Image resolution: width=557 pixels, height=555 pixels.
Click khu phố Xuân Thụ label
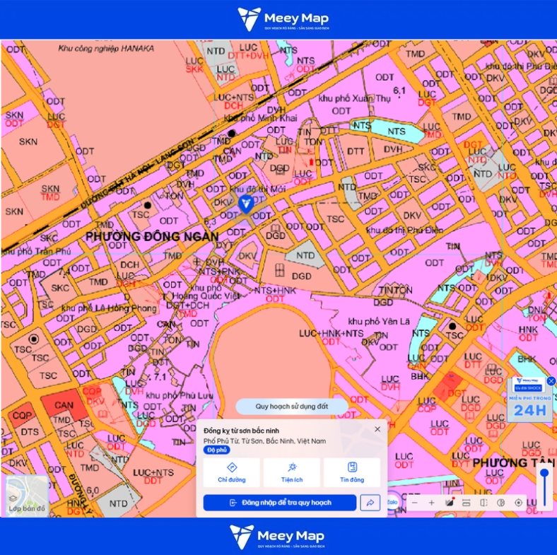click(x=354, y=98)
